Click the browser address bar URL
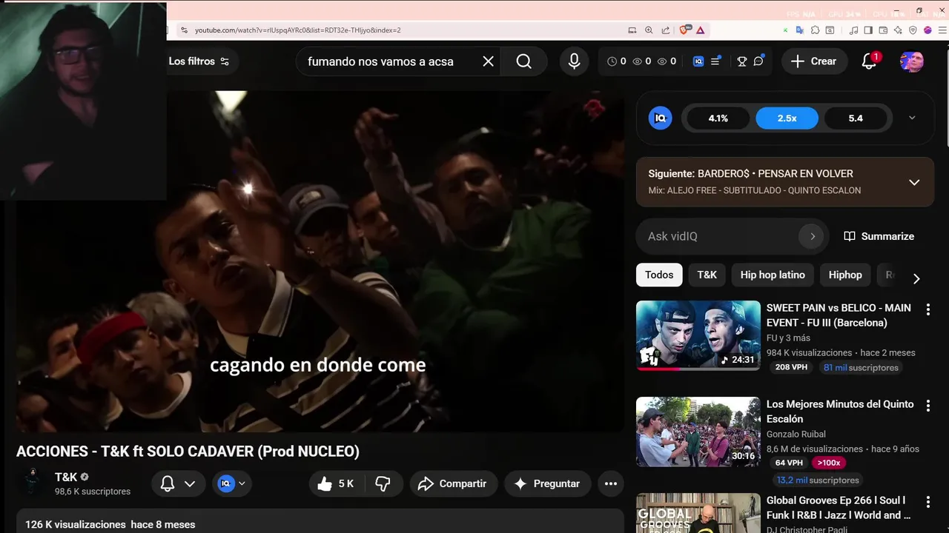Image resolution: width=949 pixels, height=533 pixels. [297, 30]
